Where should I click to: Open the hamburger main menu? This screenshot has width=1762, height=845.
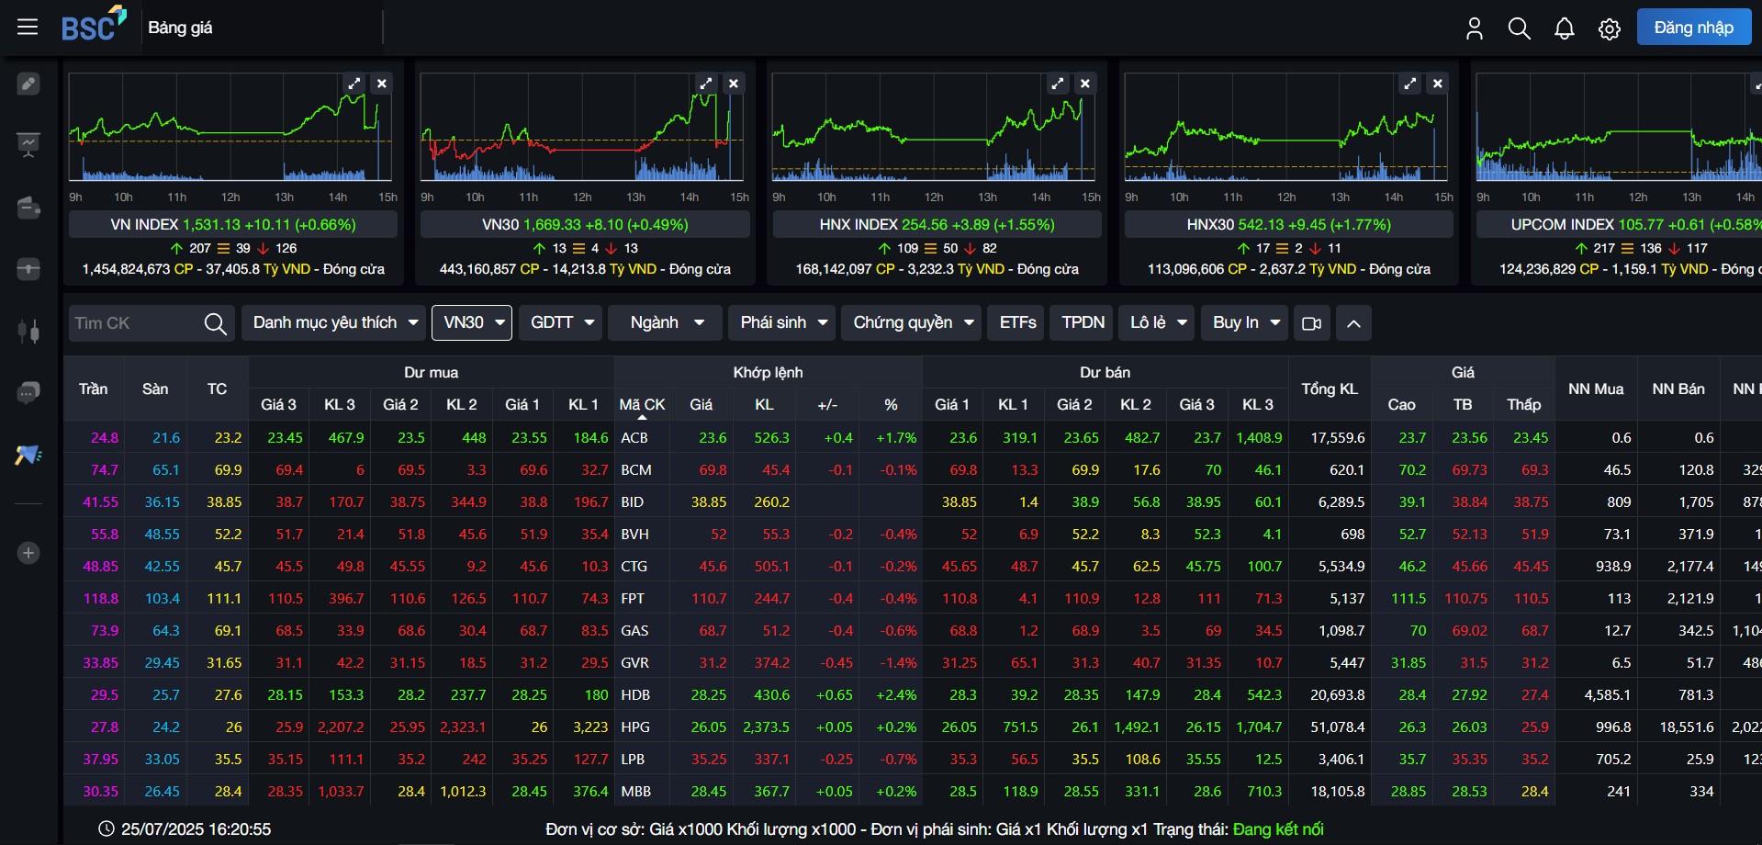[28, 28]
